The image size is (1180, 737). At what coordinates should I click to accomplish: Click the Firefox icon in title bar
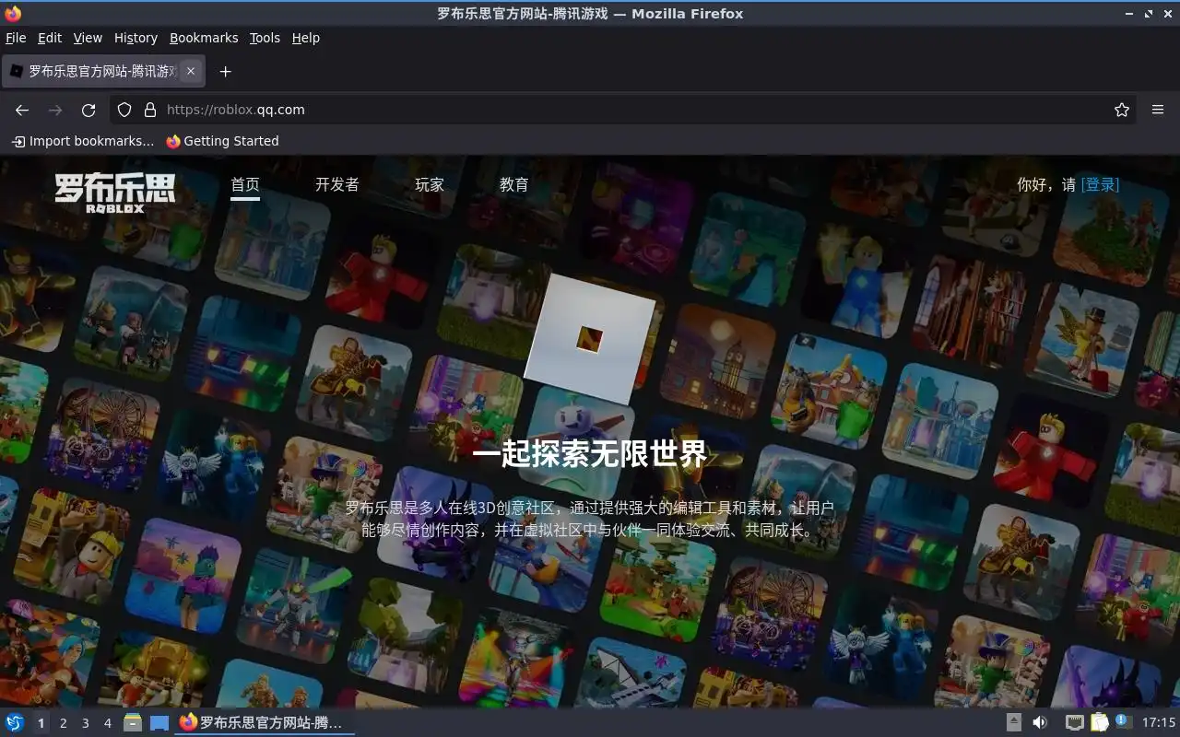tap(13, 13)
